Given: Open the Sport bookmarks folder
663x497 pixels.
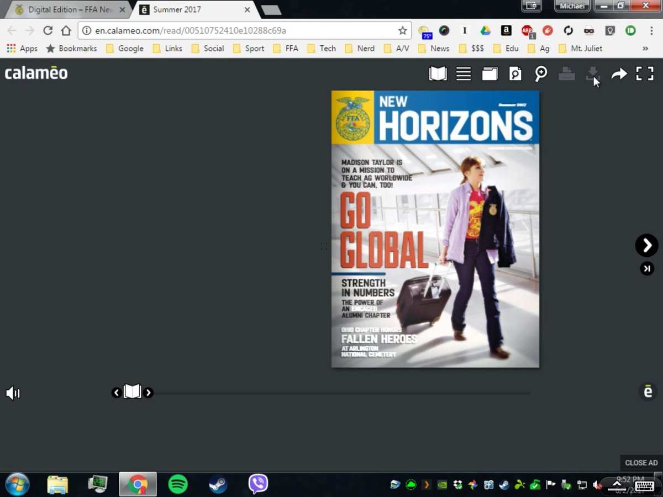Looking at the screenshot, I should [x=249, y=49].
